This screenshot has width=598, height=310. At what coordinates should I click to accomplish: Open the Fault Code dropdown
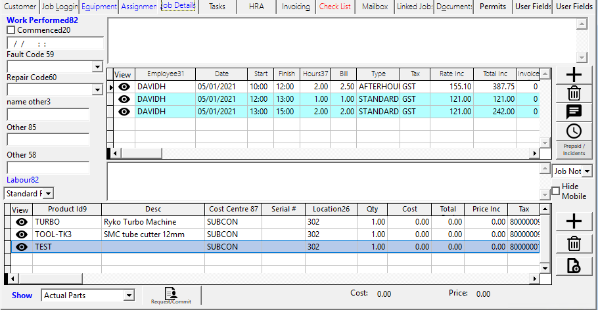pos(97,66)
